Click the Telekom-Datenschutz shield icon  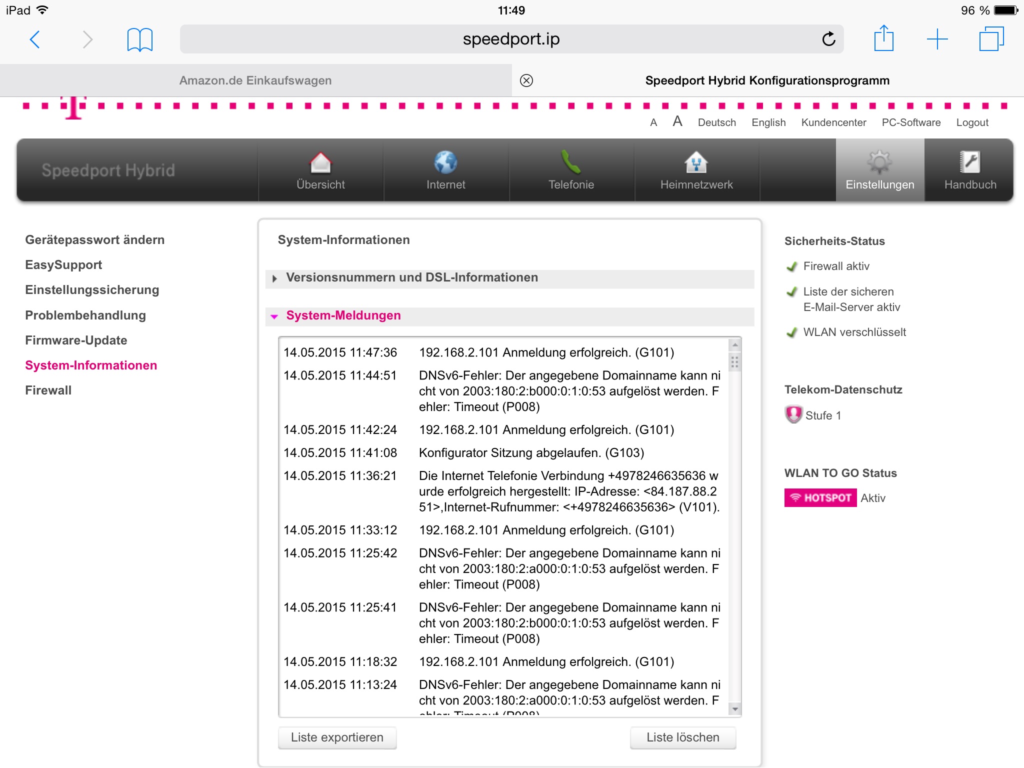(793, 414)
